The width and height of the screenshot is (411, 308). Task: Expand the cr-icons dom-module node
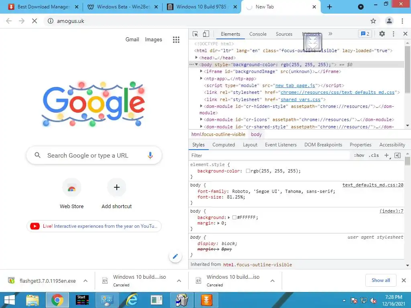tap(201, 119)
